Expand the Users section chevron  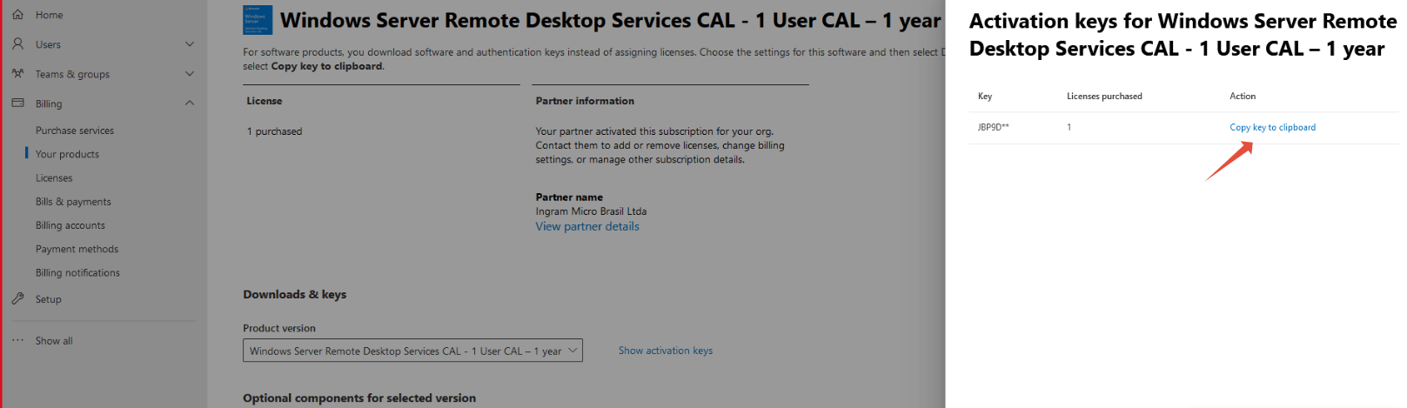[190, 44]
